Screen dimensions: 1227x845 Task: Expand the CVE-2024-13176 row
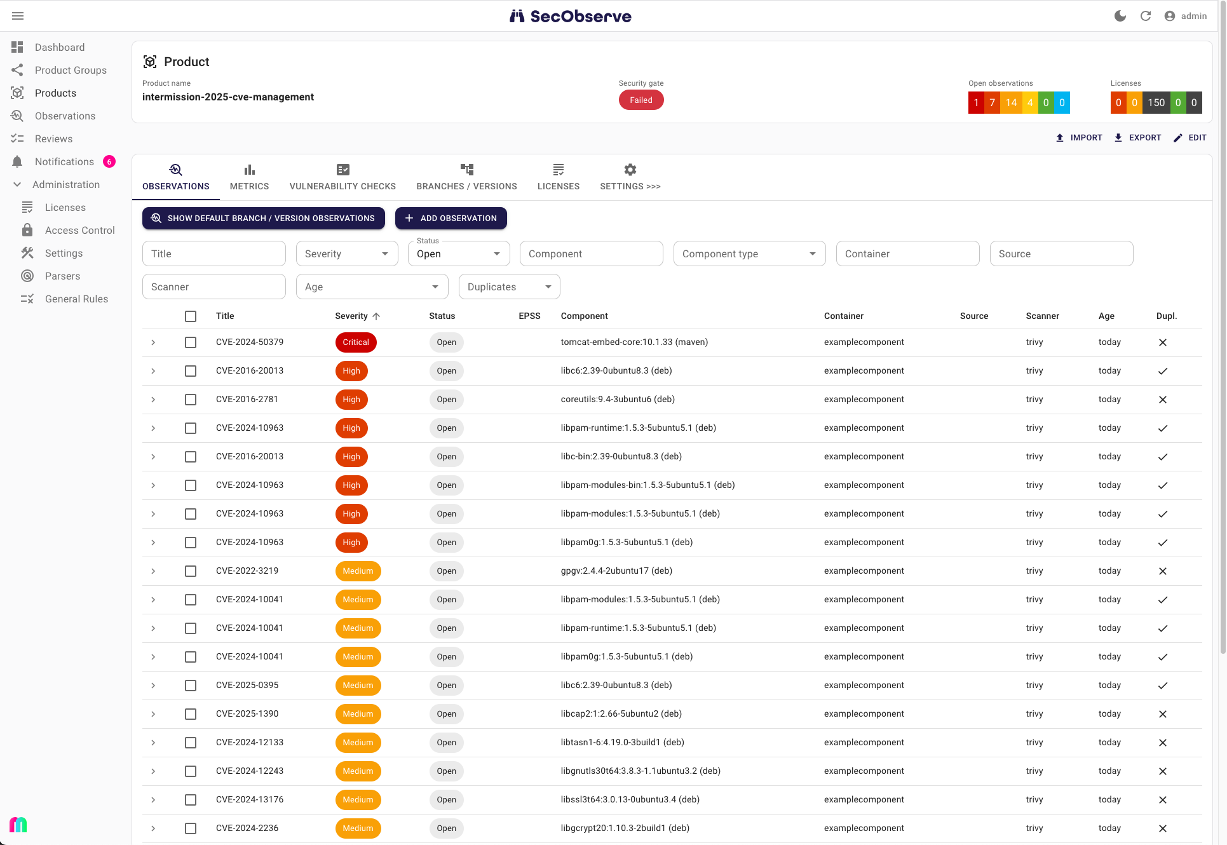(x=153, y=799)
